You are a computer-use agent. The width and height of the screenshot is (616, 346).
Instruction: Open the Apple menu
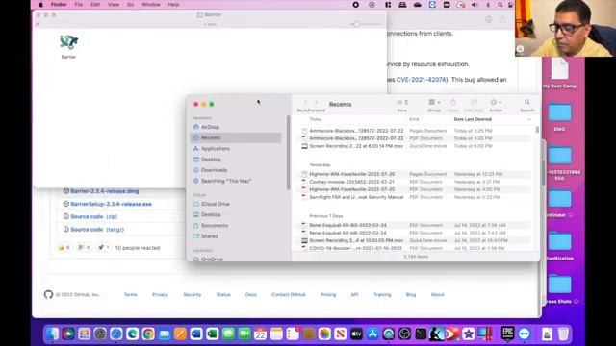(x=40, y=5)
